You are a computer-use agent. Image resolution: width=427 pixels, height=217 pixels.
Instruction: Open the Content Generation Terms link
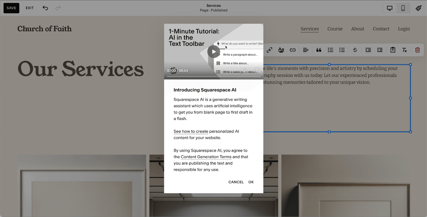coord(206,157)
